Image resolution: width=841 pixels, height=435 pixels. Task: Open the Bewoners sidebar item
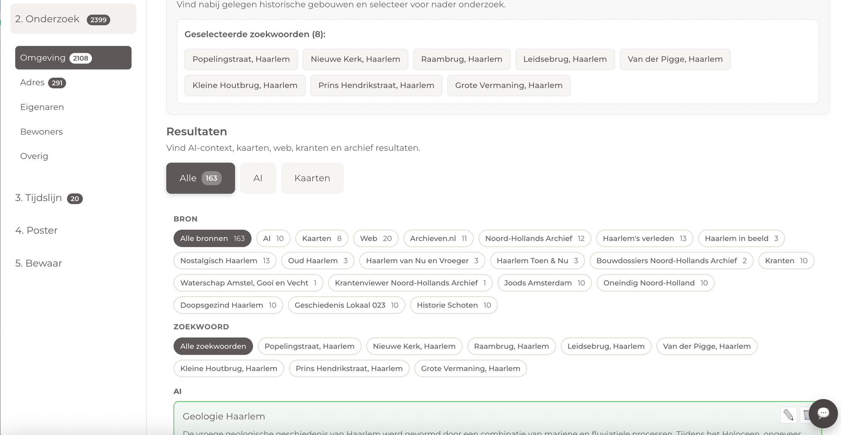pos(41,132)
